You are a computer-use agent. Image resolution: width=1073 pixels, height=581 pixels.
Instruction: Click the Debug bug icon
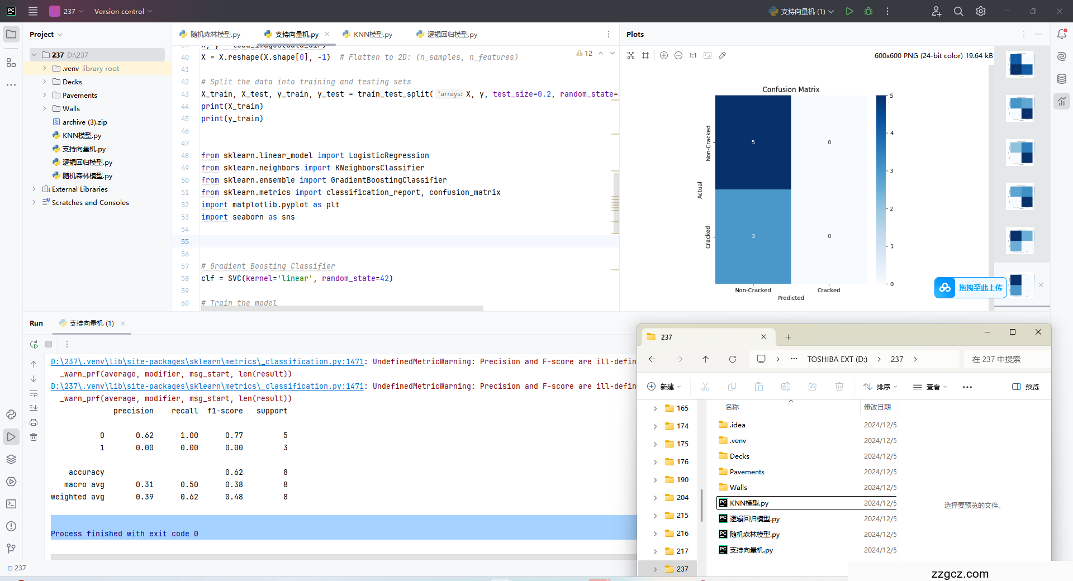click(868, 11)
